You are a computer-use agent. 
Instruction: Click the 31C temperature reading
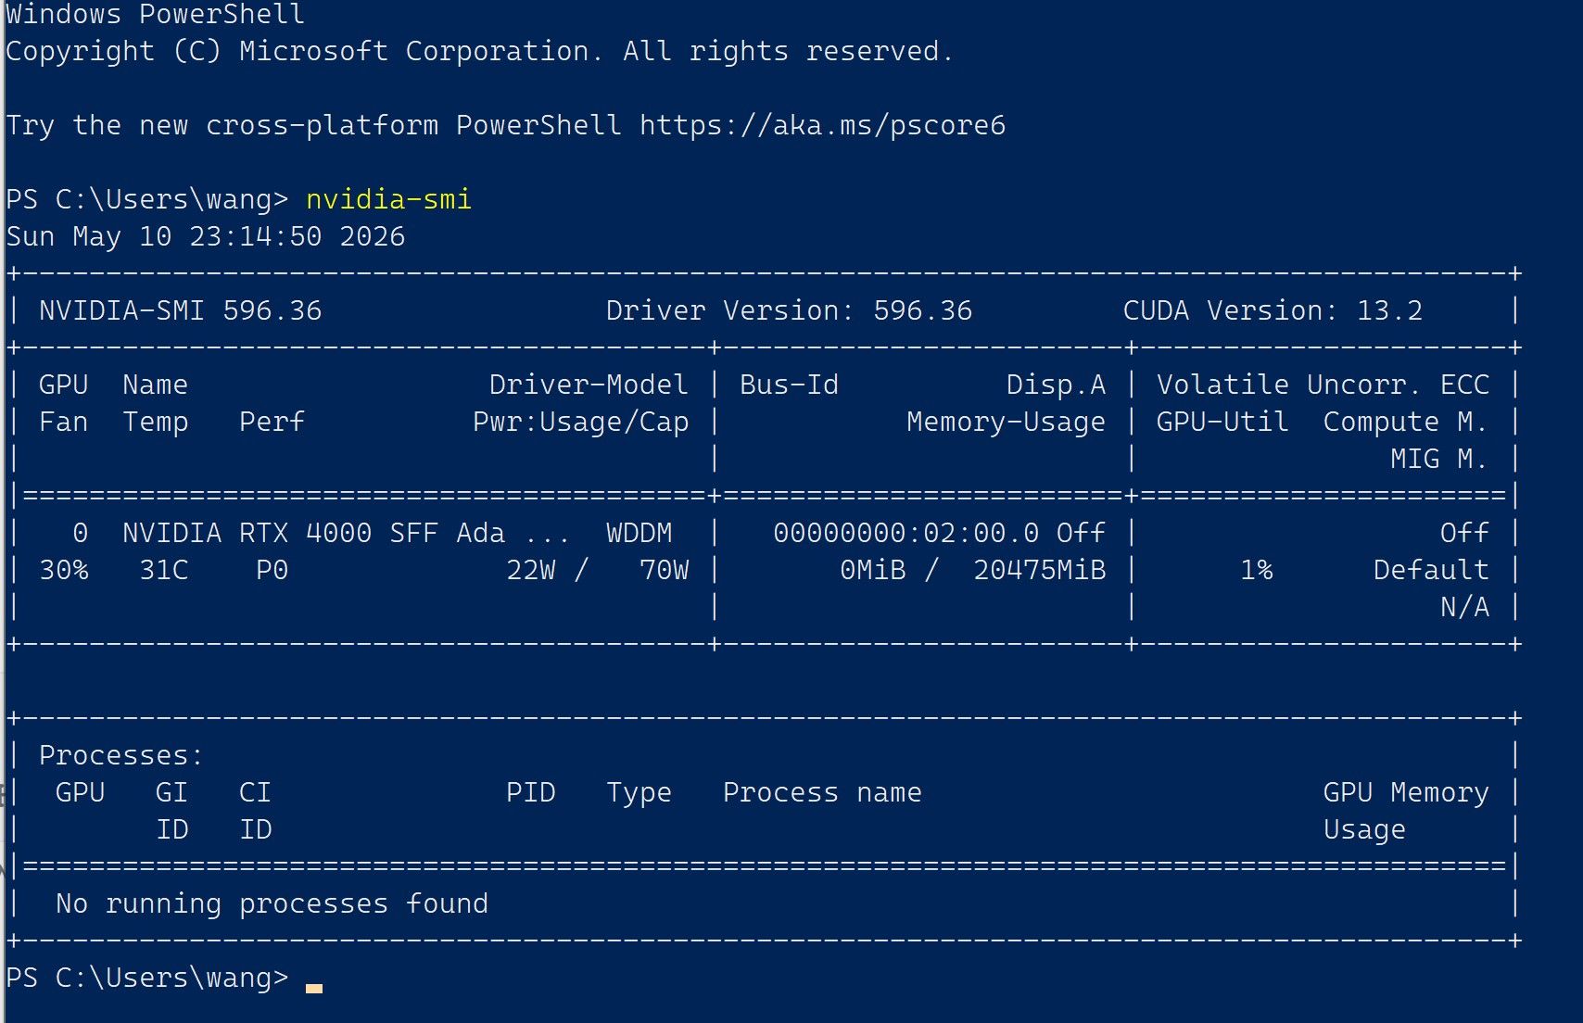pos(164,570)
